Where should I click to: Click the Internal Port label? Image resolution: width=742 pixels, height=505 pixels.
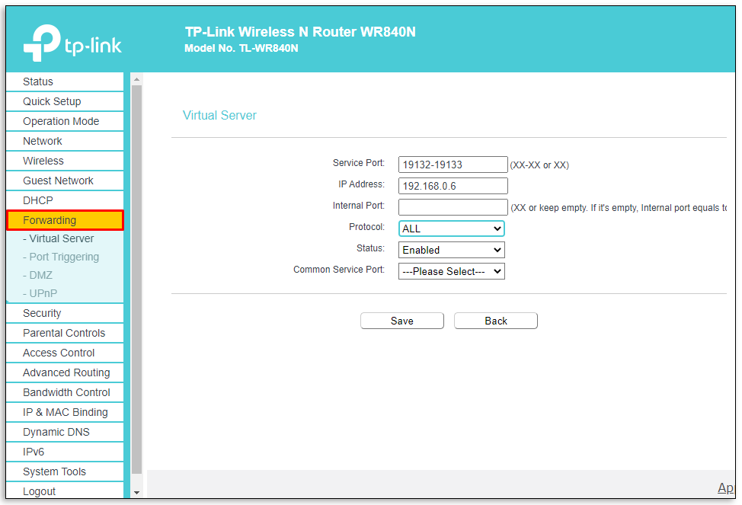tap(359, 206)
